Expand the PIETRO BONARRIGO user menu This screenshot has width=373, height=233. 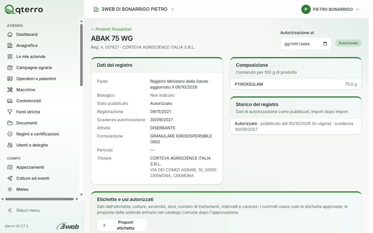click(330, 9)
